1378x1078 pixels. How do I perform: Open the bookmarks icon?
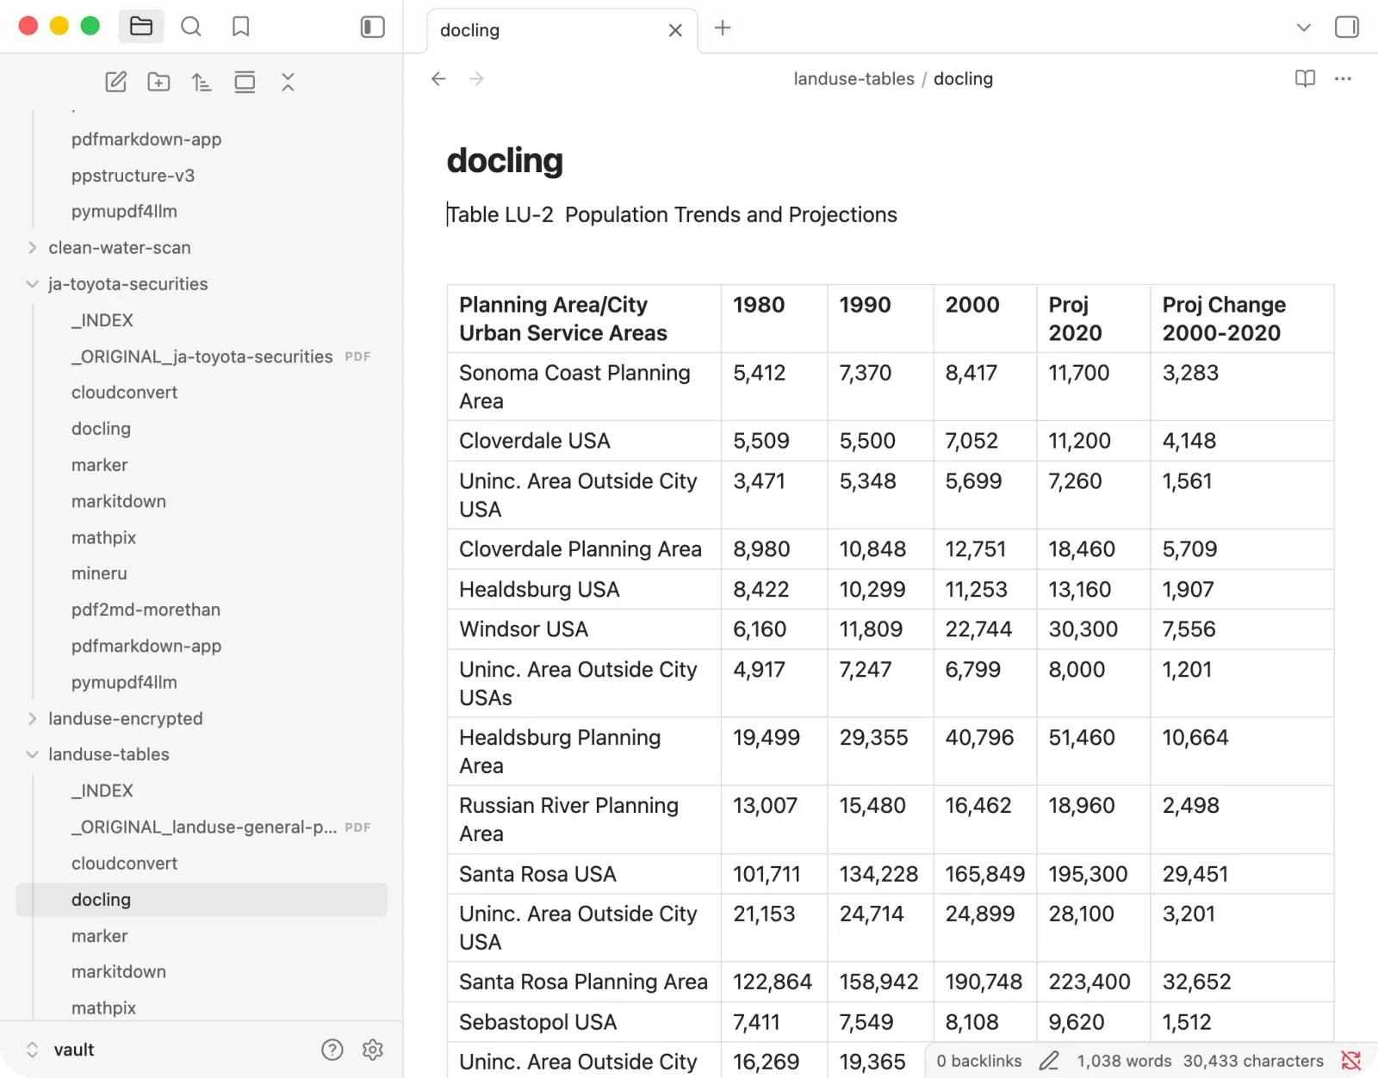pos(241,27)
